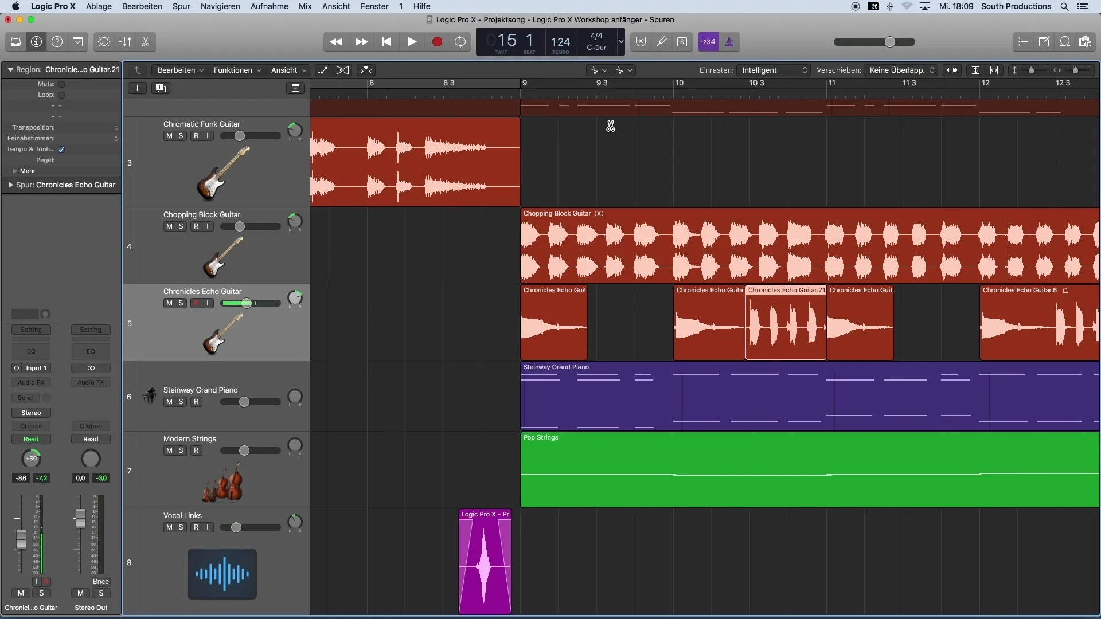
Task: Click the Setting button on left channel strip
Action: 31,330
